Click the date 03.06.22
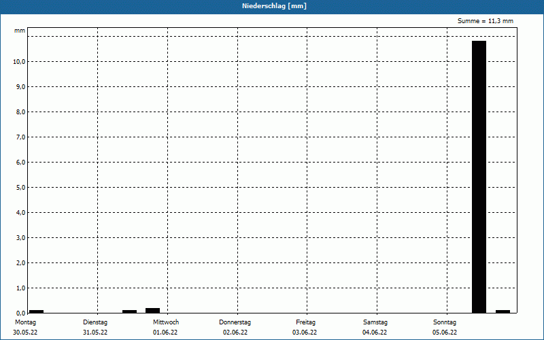This screenshot has height=340, width=544. click(305, 333)
